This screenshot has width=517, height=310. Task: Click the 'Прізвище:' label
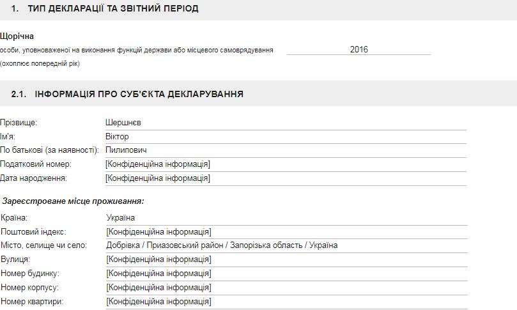(x=19, y=123)
